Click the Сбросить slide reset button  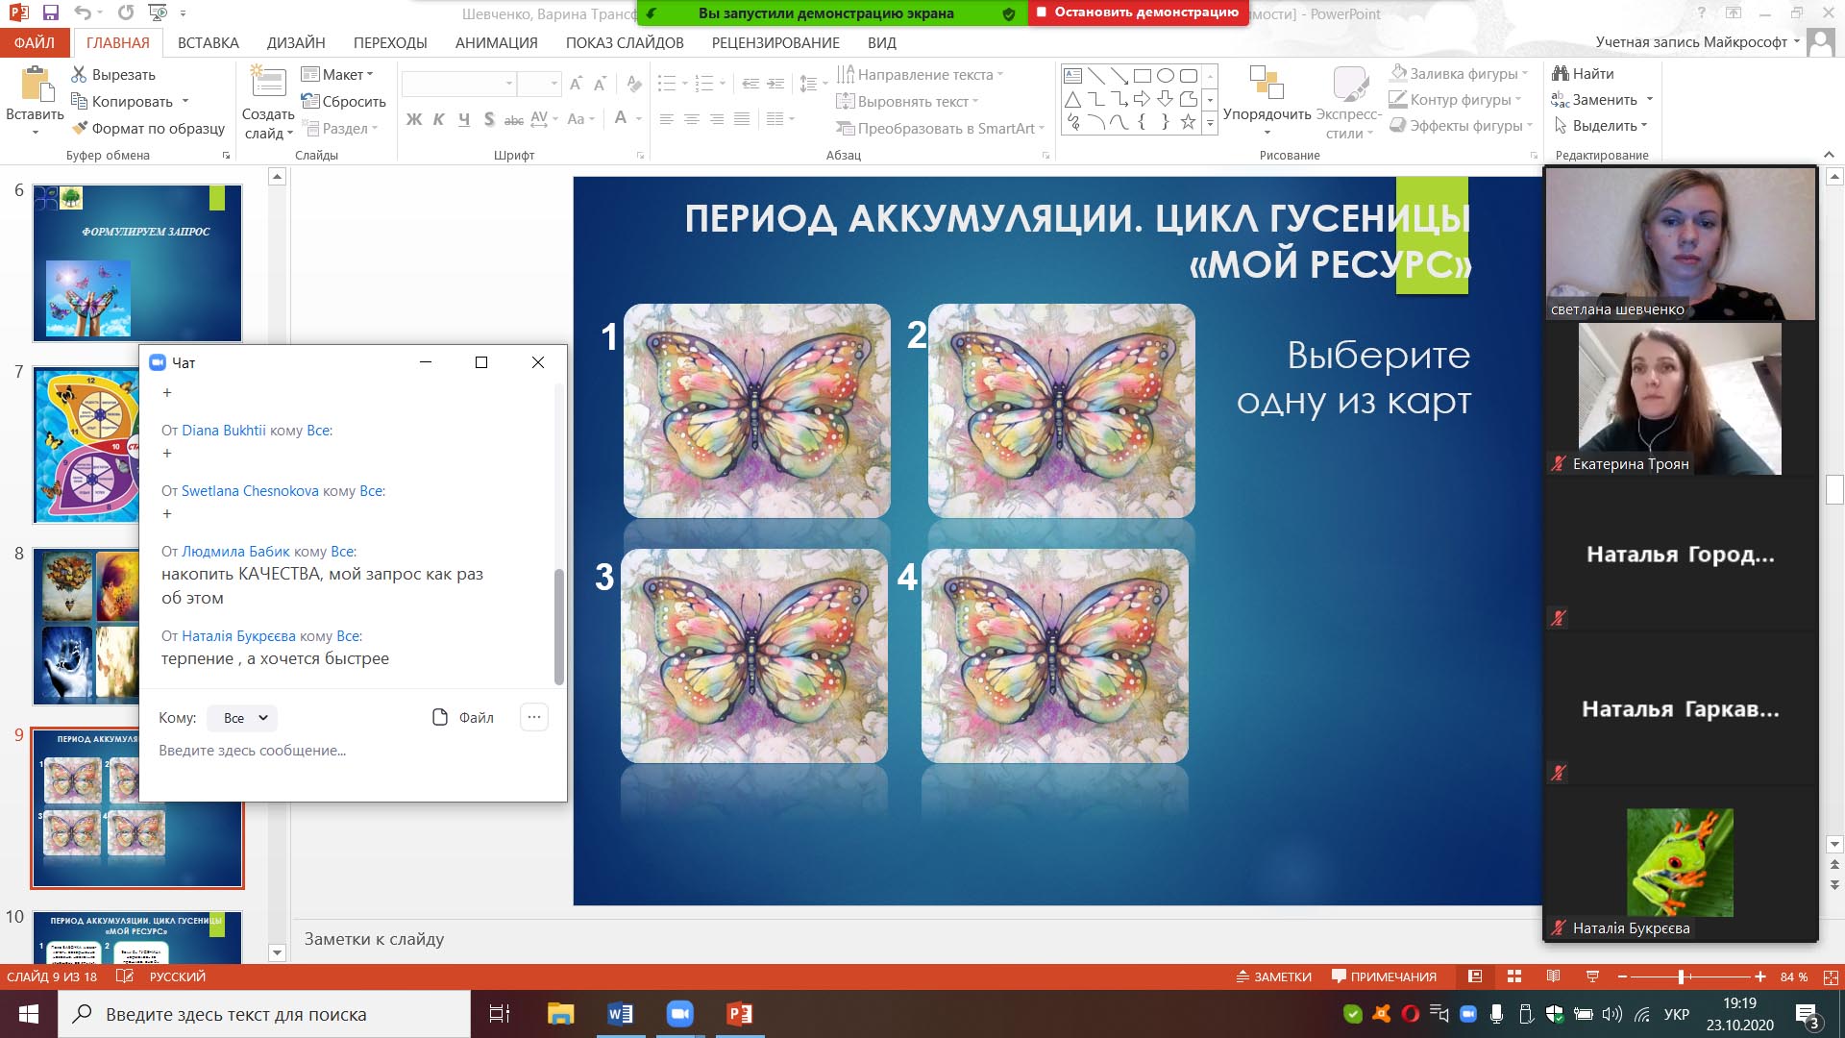pyautogui.click(x=343, y=101)
